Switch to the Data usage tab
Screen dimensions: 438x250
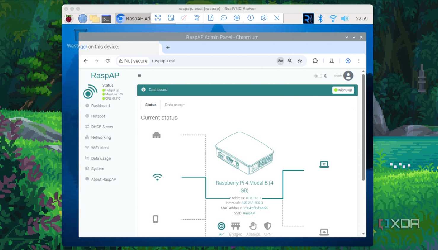tap(175, 105)
